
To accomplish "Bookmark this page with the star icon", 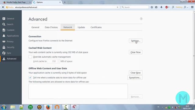I will point(152,7).
